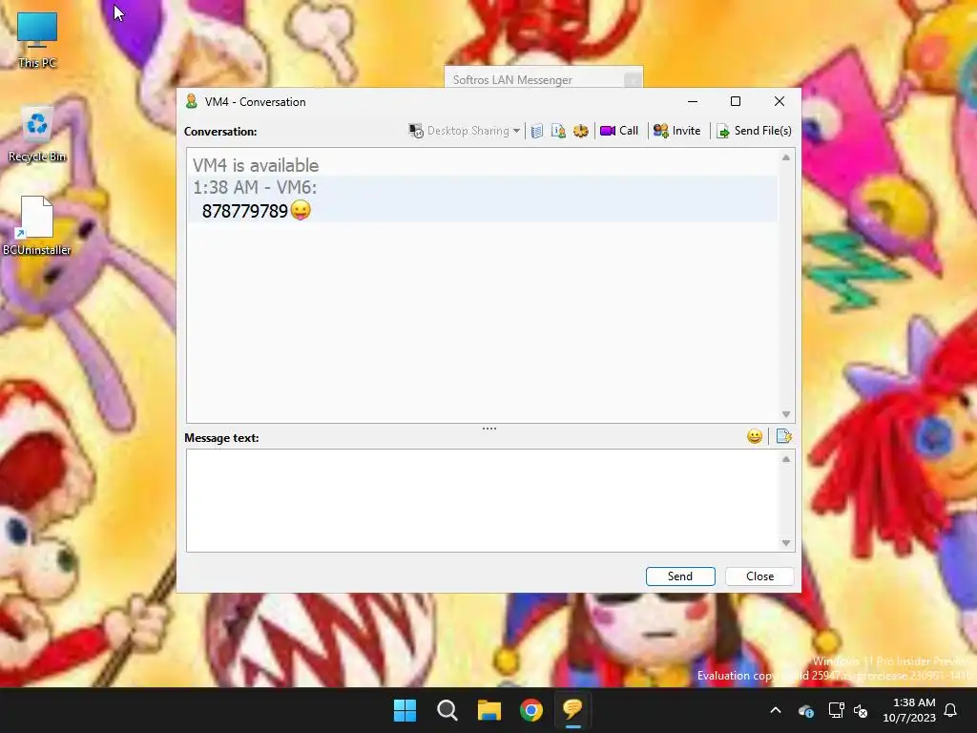Open quick message templates icon
977x733 pixels.
click(x=784, y=436)
